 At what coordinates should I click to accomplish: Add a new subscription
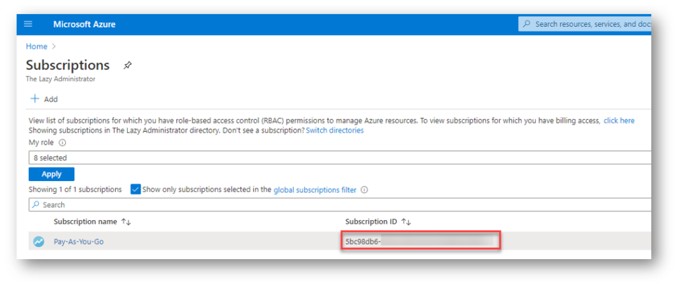(44, 99)
